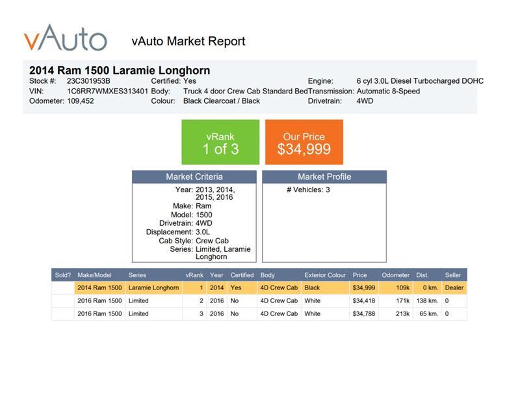Click the Series criteria 'Limited, Laramie Longhorn'
520x416 pixels.
tap(223, 252)
